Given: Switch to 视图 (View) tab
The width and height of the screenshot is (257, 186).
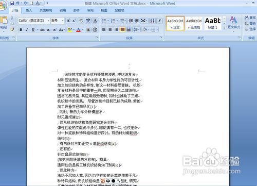Looking at the screenshot, I should pos(104,10).
